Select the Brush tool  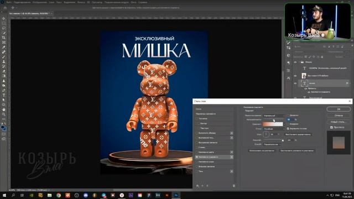tap(4, 57)
